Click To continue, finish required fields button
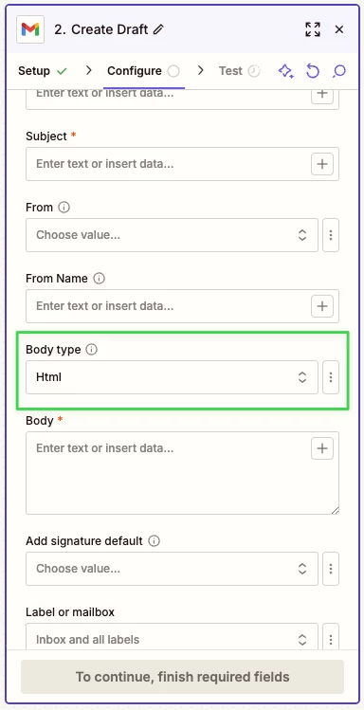The image size is (364, 710). click(182, 677)
